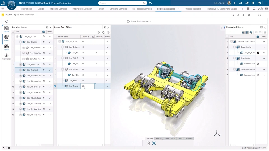The height and width of the screenshot is (151, 269).
Task: Open the hamburger menu at top left
Action: (x=3, y=9)
